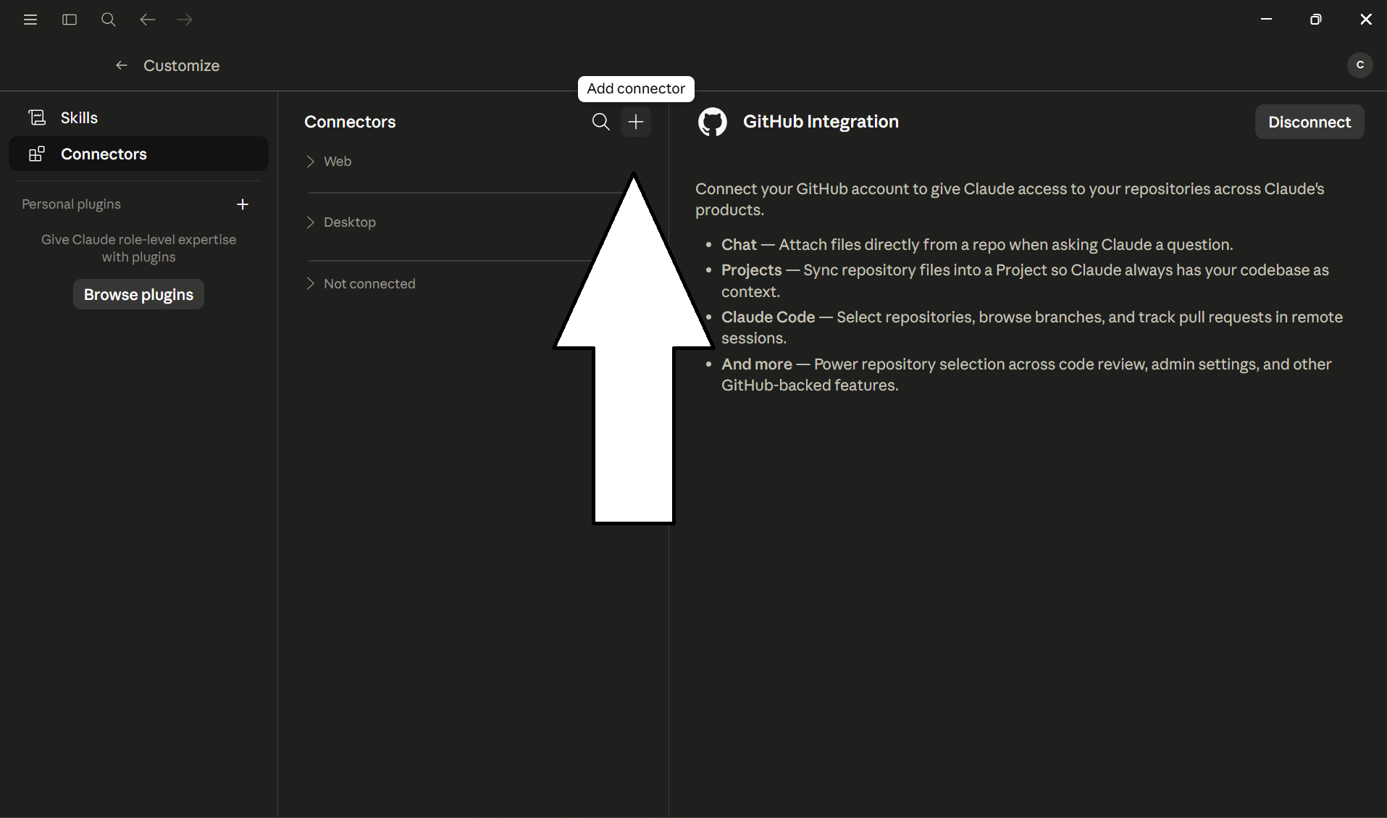
Task: Click the Connectors panel heading
Action: (x=350, y=122)
